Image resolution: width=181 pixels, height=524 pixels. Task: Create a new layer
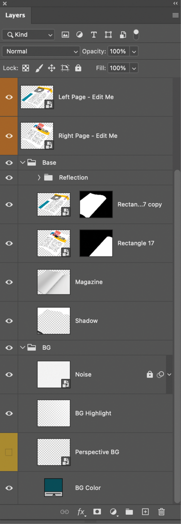click(x=145, y=512)
